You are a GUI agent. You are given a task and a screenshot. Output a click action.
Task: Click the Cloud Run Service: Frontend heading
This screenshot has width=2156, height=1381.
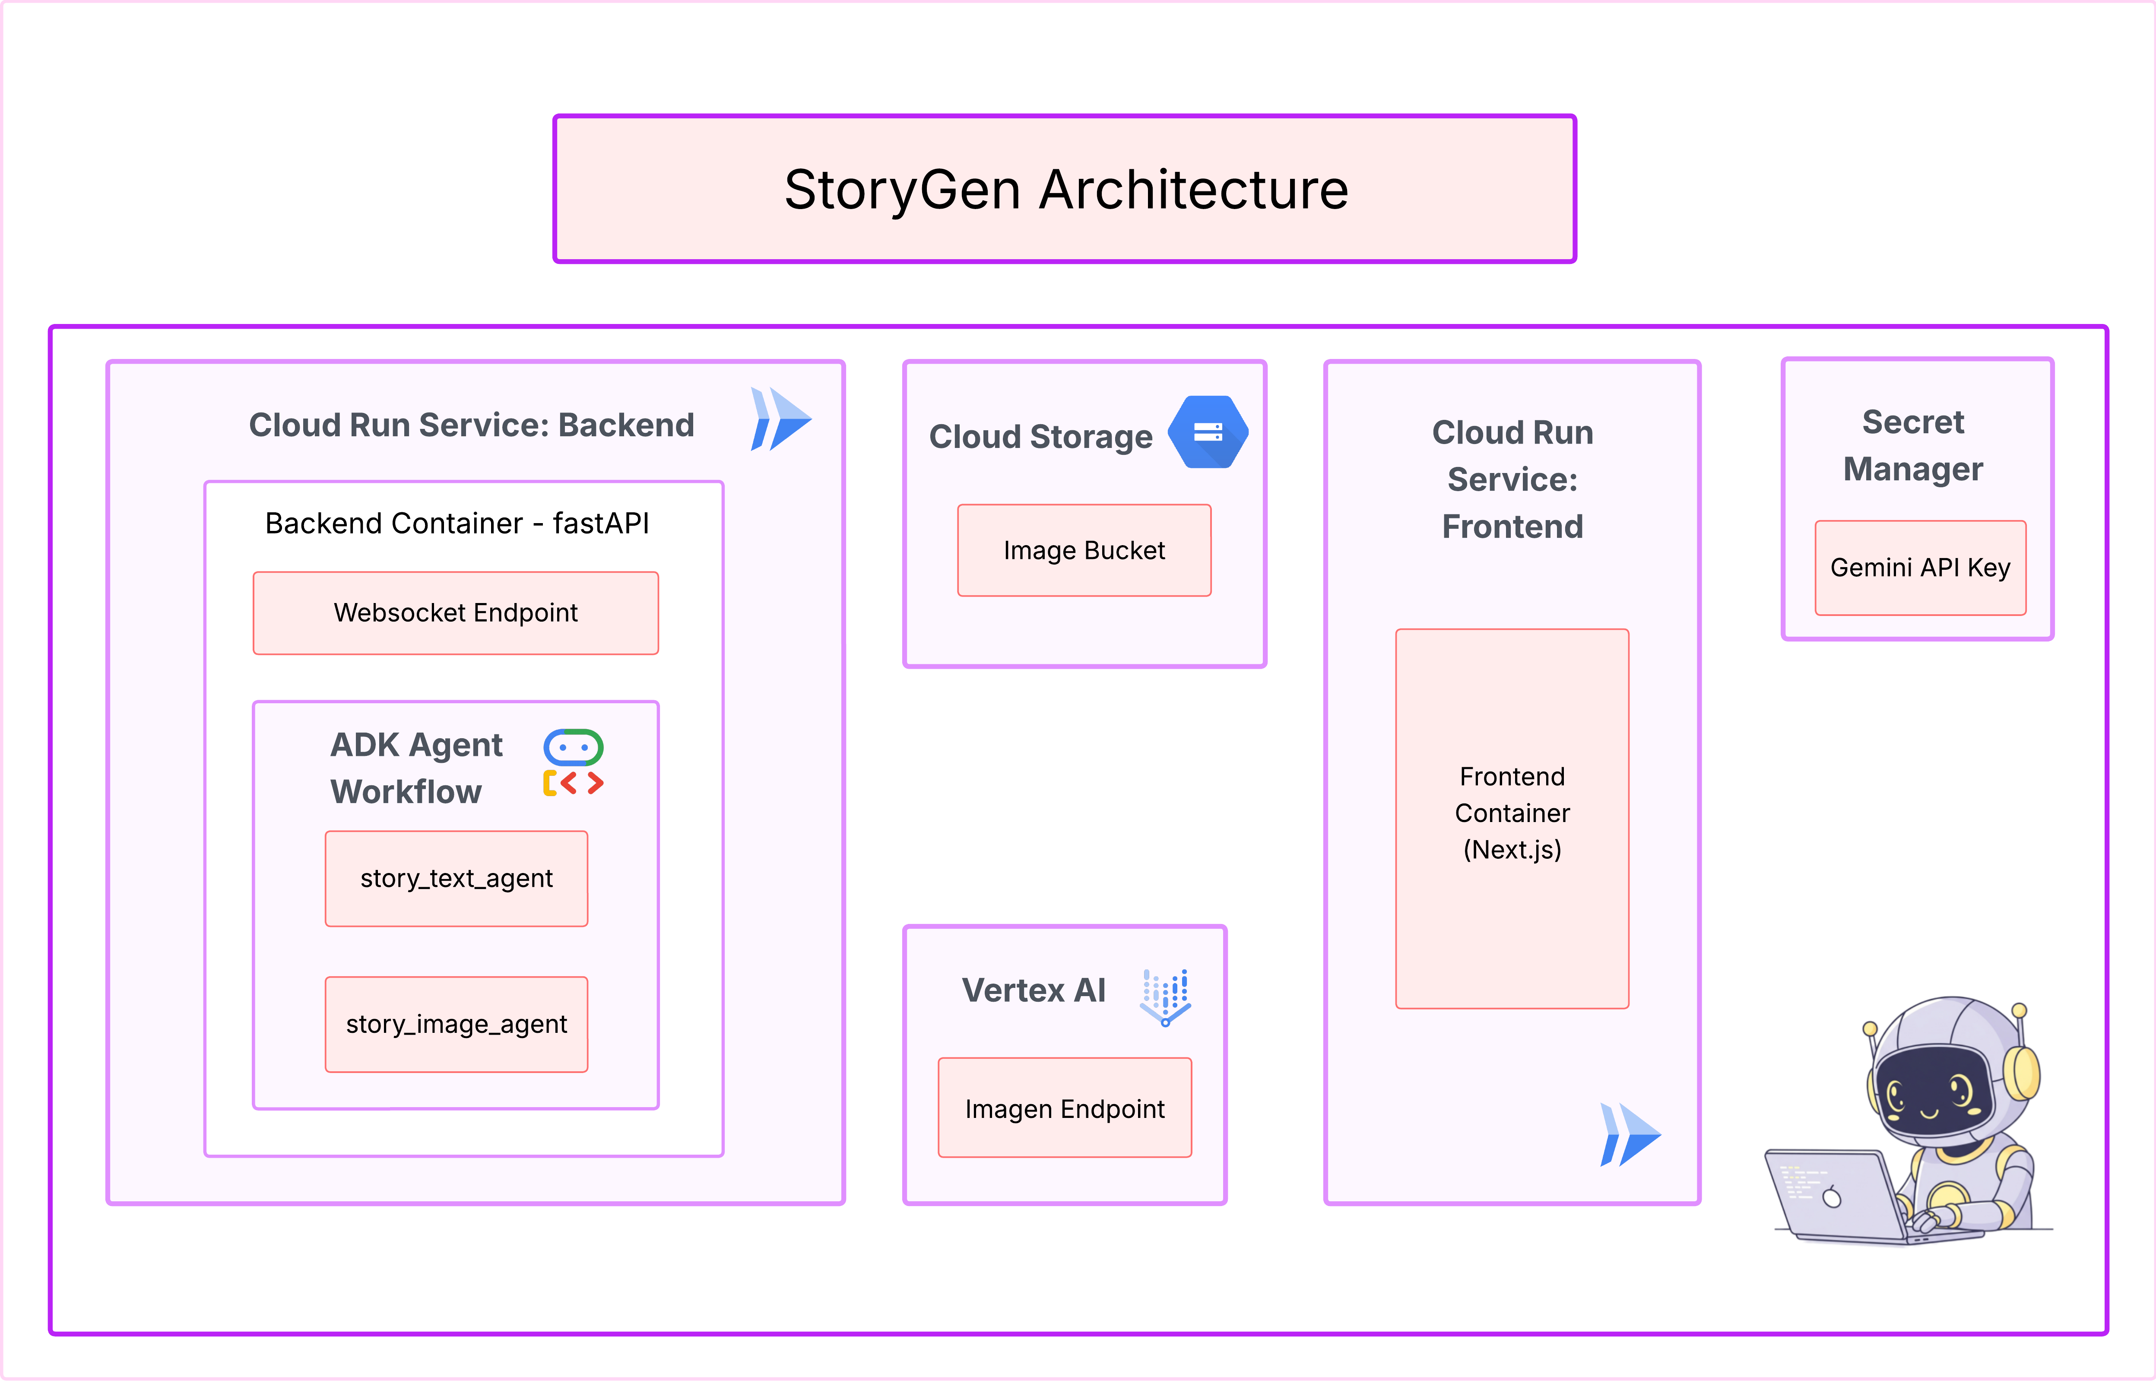point(1512,480)
